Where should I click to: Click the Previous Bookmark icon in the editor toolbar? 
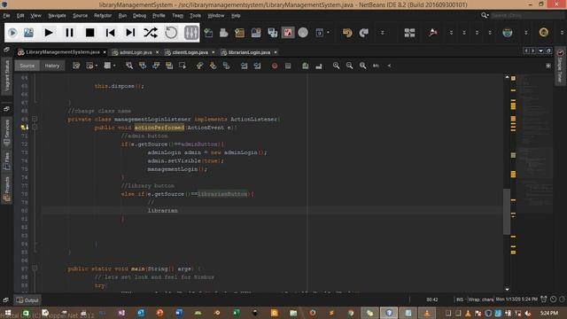tap(199, 66)
